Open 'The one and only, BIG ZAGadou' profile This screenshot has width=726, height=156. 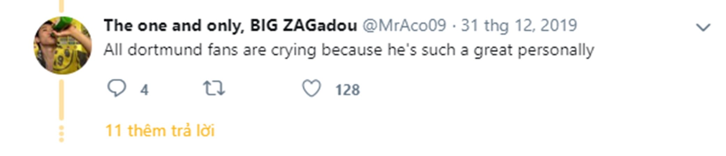230,26
